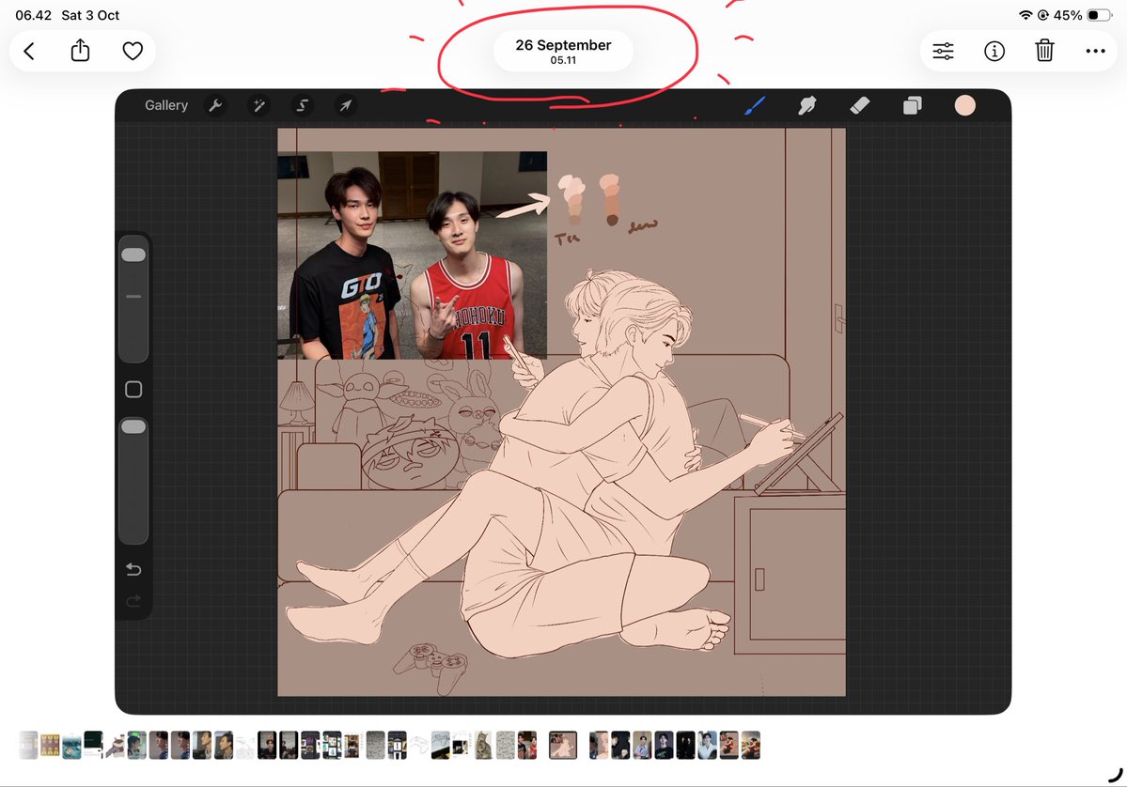Tap the Actions wrench icon in Procreate
1127x787 pixels.
coord(215,105)
